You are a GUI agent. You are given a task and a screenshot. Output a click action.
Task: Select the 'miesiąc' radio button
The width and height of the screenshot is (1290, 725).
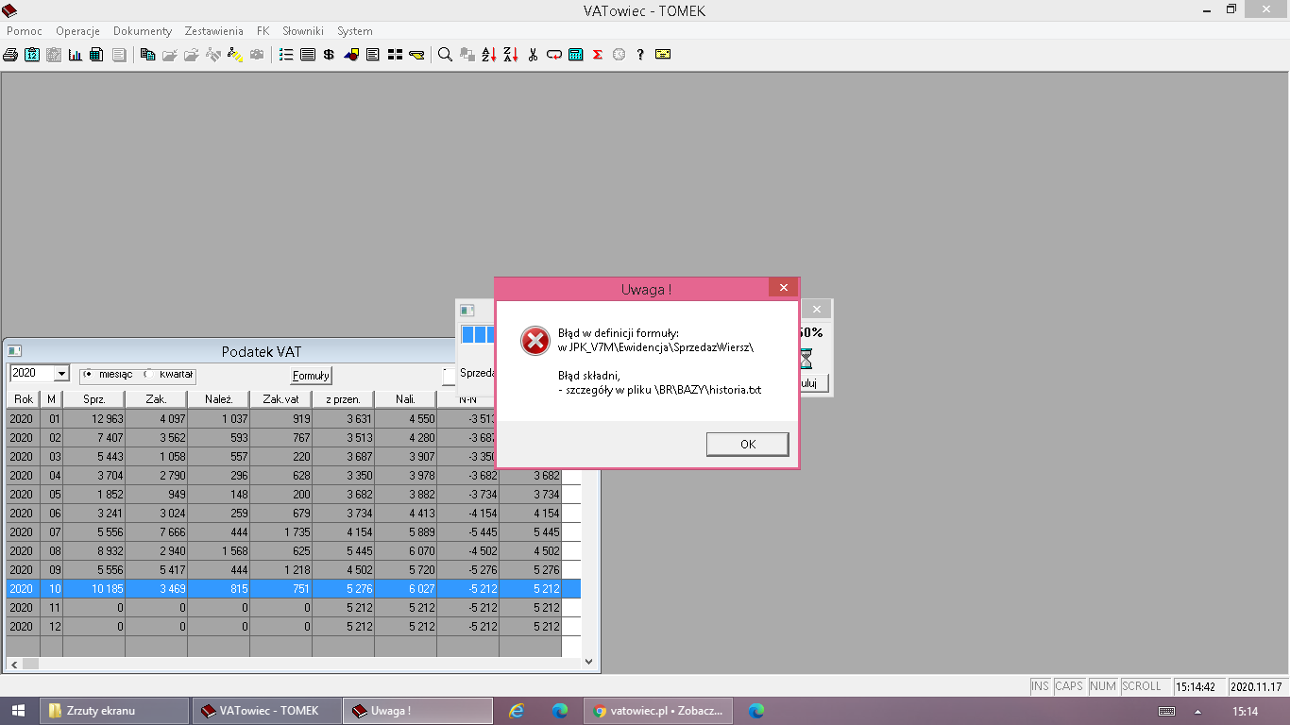click(x=90, y=374)
